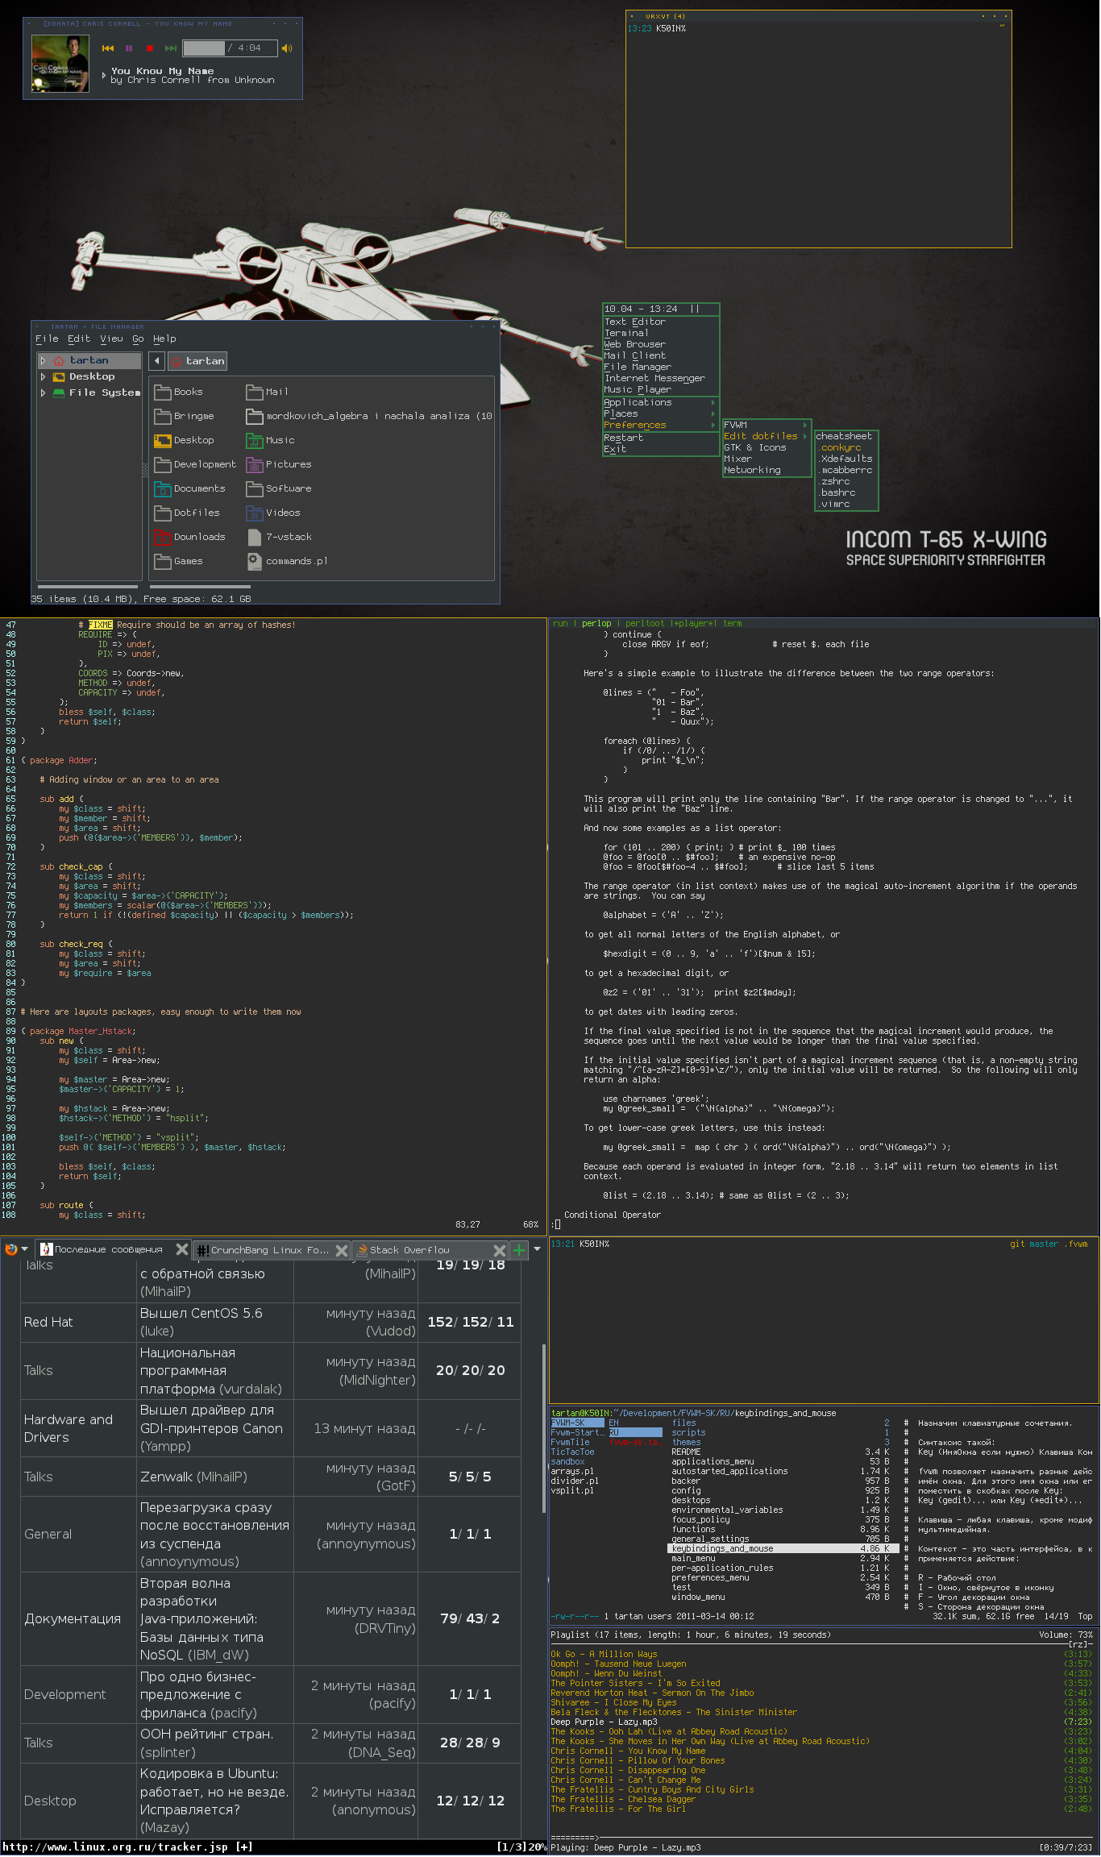Expand the File System tree node
The width and height of the screenshot is (1101, 1857).
[43, 393]
